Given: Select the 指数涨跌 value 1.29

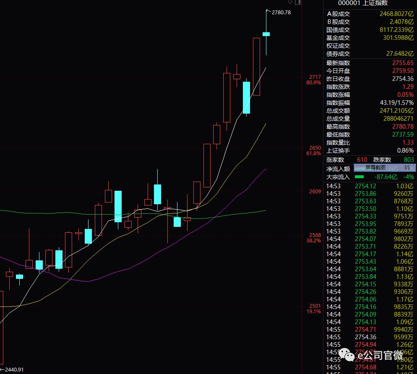Looking at the screenshot, I should tap(408, 87).
